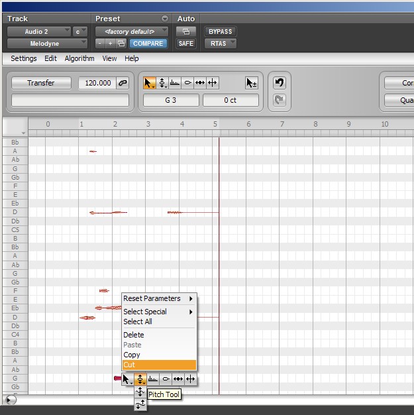
Task: Click the C5 label in the pitch ruler
Action: [x=15, y=230]
